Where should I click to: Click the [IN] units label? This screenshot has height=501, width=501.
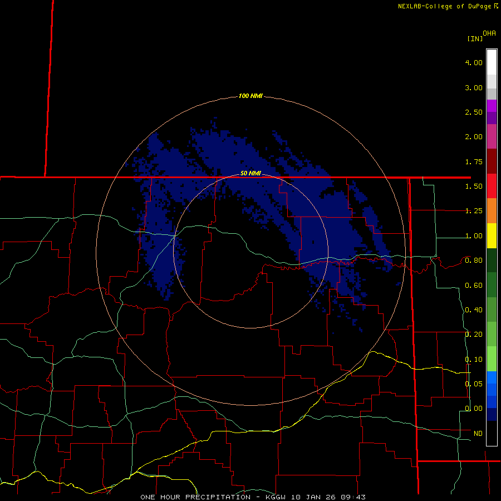(x=475, y=38)
